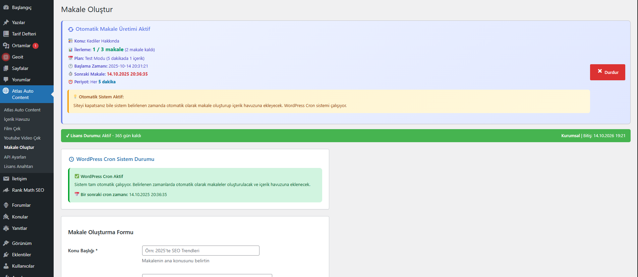This screenshot has width=638, height=277.
Task: Open Lisans Anahtarı settings page
Action: click(18, 166)
